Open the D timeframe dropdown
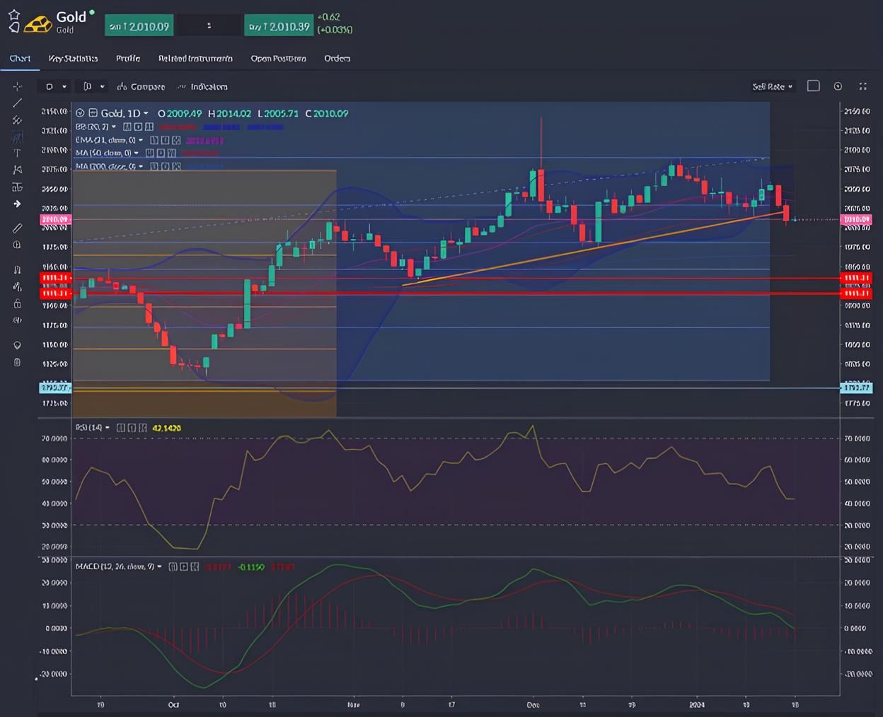Viewport: 883px width, 717px height. pyautogui.click(x=56, y=86)
